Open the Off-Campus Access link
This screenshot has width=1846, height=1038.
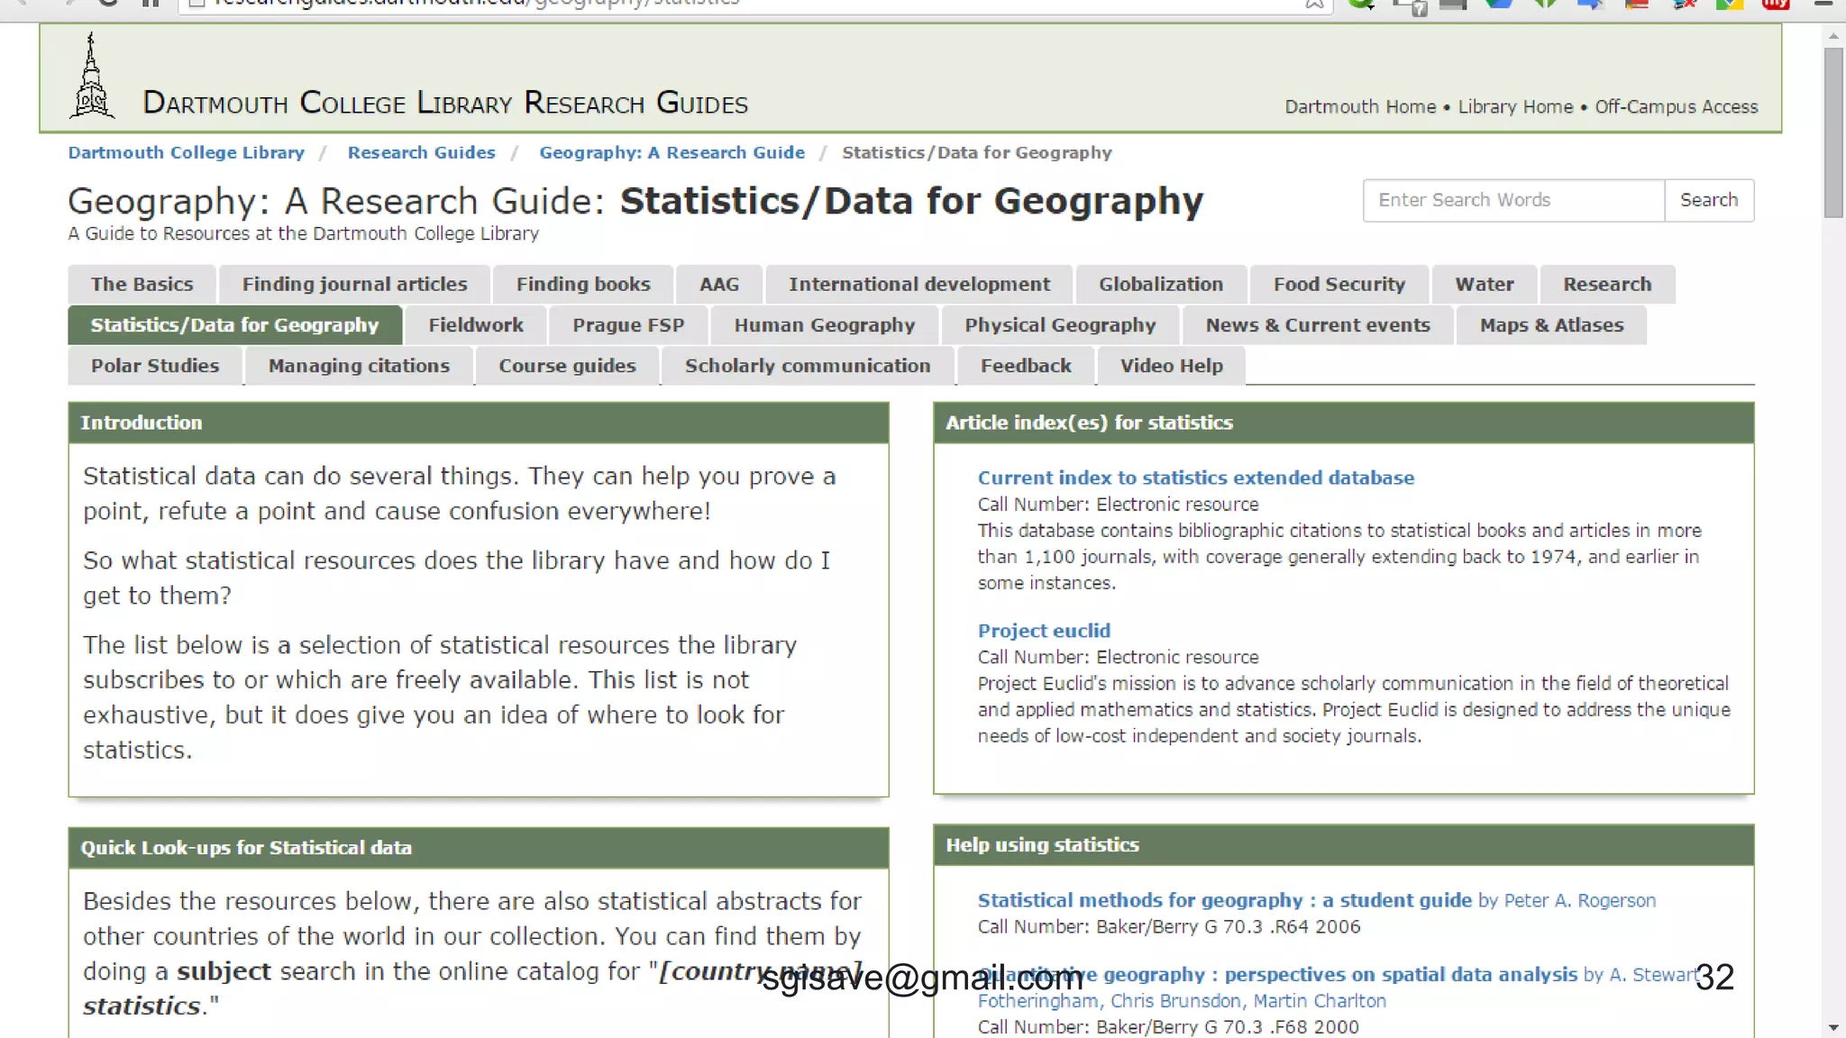point(1676,106)
